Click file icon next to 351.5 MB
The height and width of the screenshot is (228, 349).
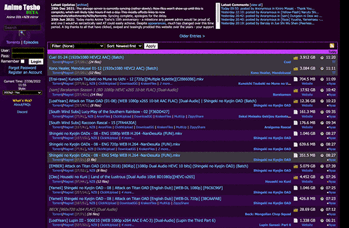pos(296,155)
